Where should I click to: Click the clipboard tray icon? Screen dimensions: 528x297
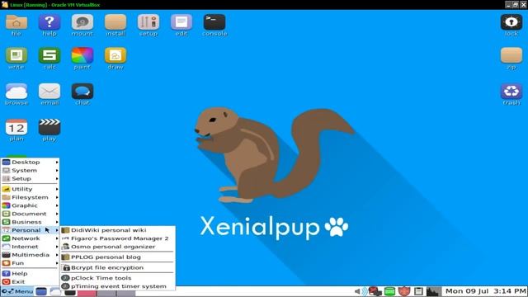tap(418, 291)
